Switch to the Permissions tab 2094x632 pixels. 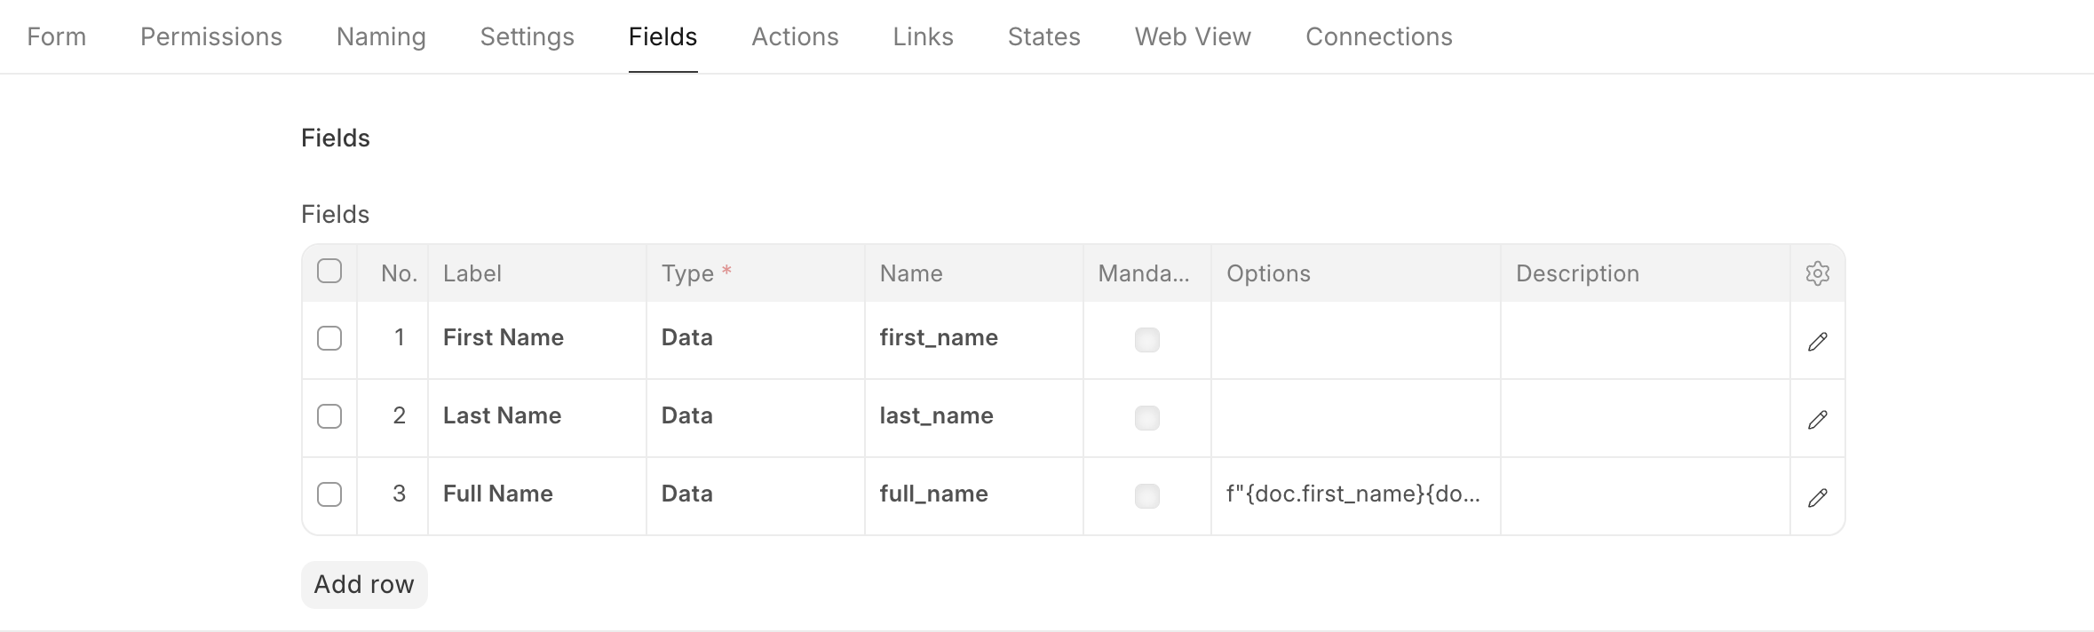click(x=211, y=36)
